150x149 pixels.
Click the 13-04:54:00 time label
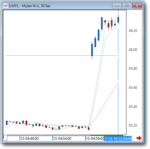click(62, 139)
